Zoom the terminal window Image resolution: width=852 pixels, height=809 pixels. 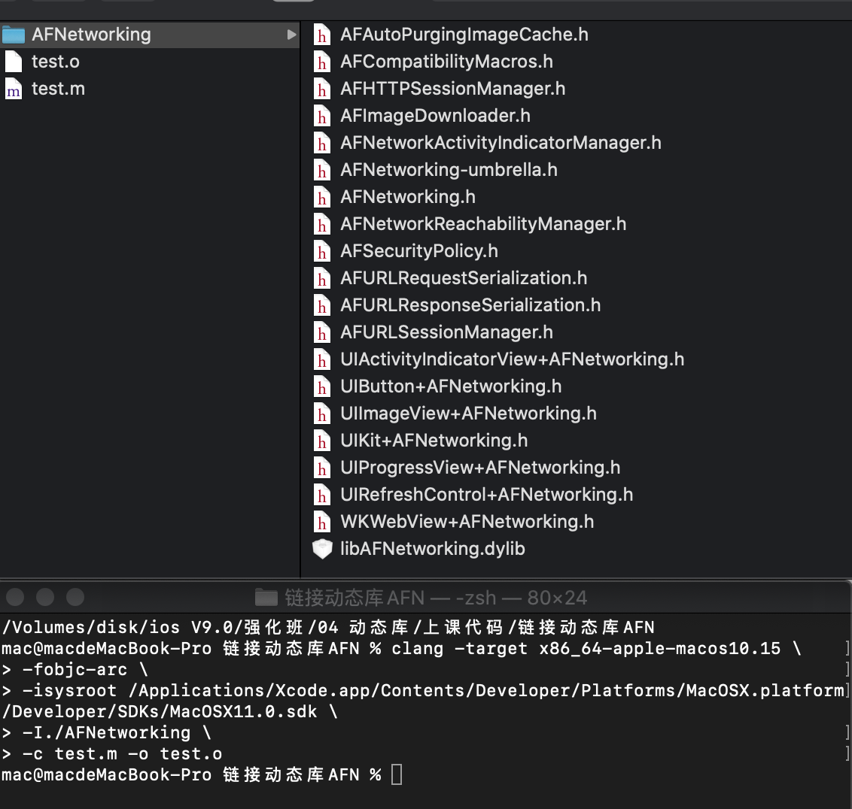75,597
